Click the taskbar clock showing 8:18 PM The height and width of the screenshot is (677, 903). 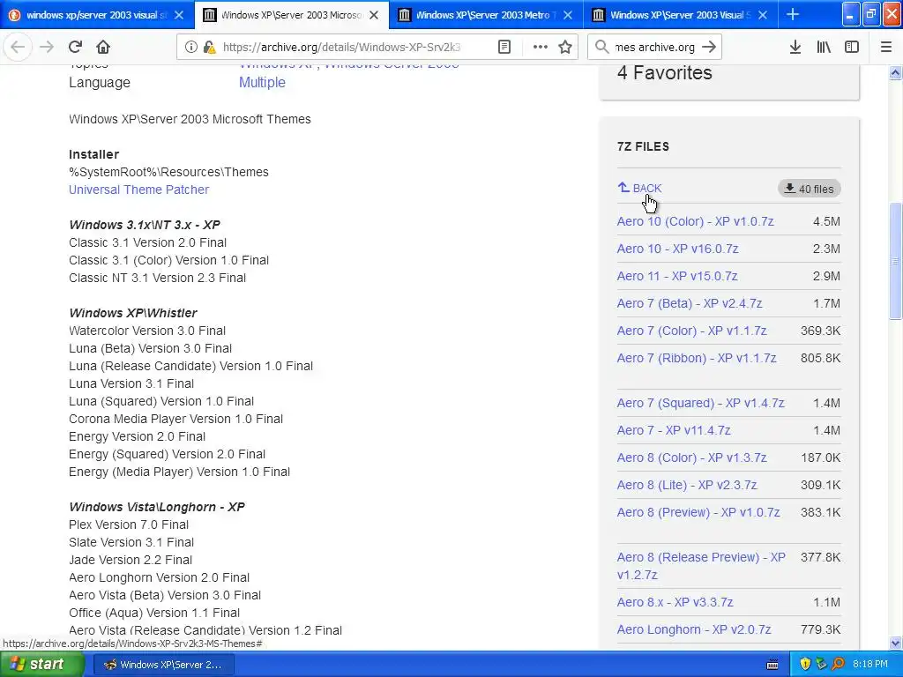[x=870, y=665]
